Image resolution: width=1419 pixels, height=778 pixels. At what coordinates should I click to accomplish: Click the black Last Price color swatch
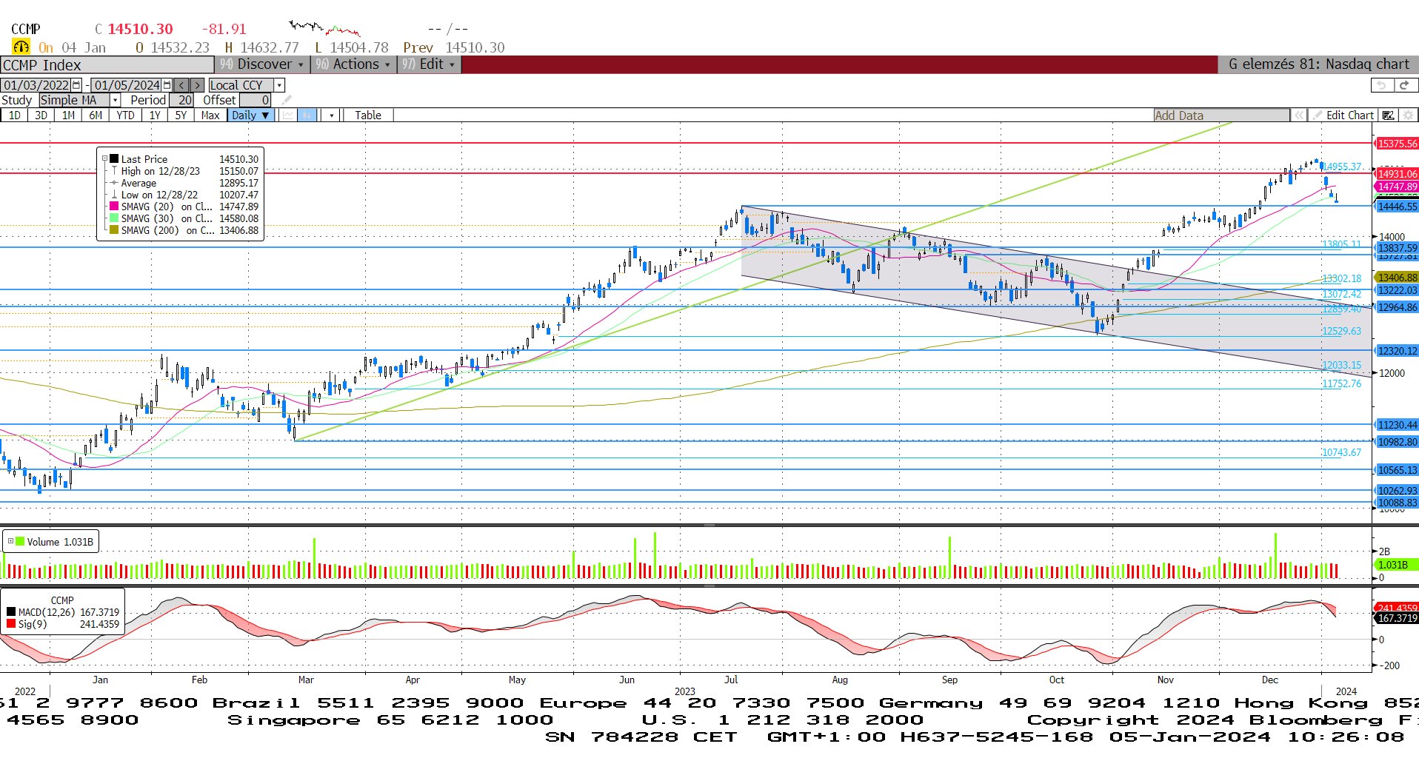click(114, 158)
